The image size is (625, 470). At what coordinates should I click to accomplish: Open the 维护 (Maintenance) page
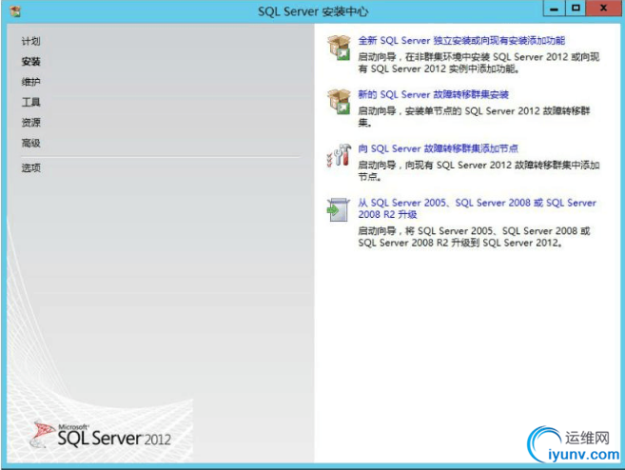[30, 82]
